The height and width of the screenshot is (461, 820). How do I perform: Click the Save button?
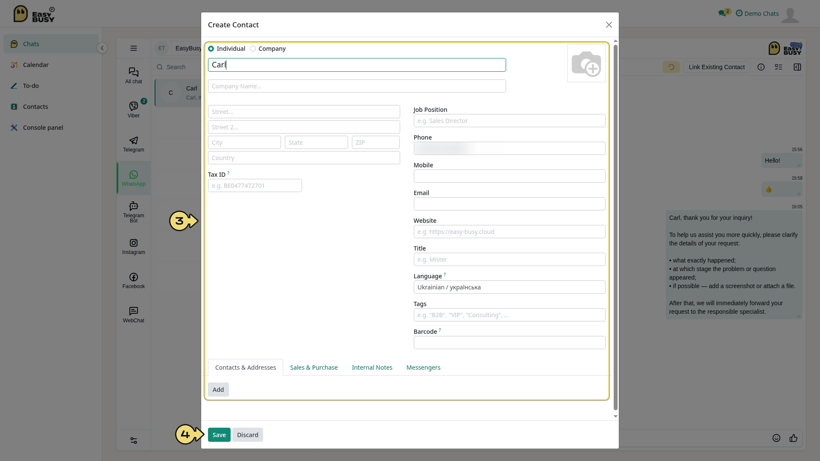coord(219,435)
